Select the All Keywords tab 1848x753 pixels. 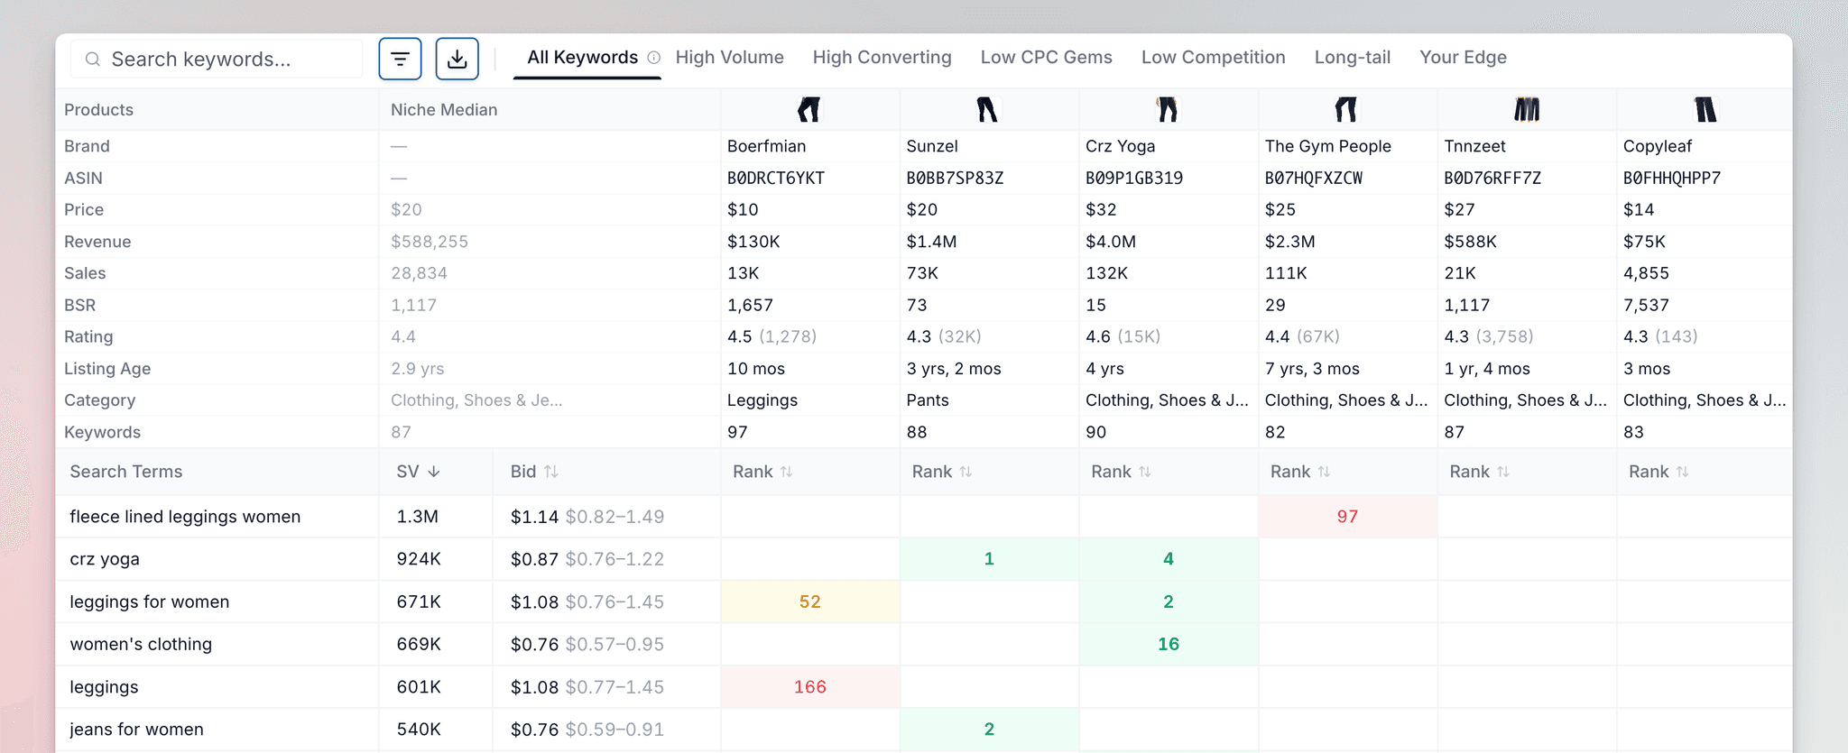[x=583, y=58]
